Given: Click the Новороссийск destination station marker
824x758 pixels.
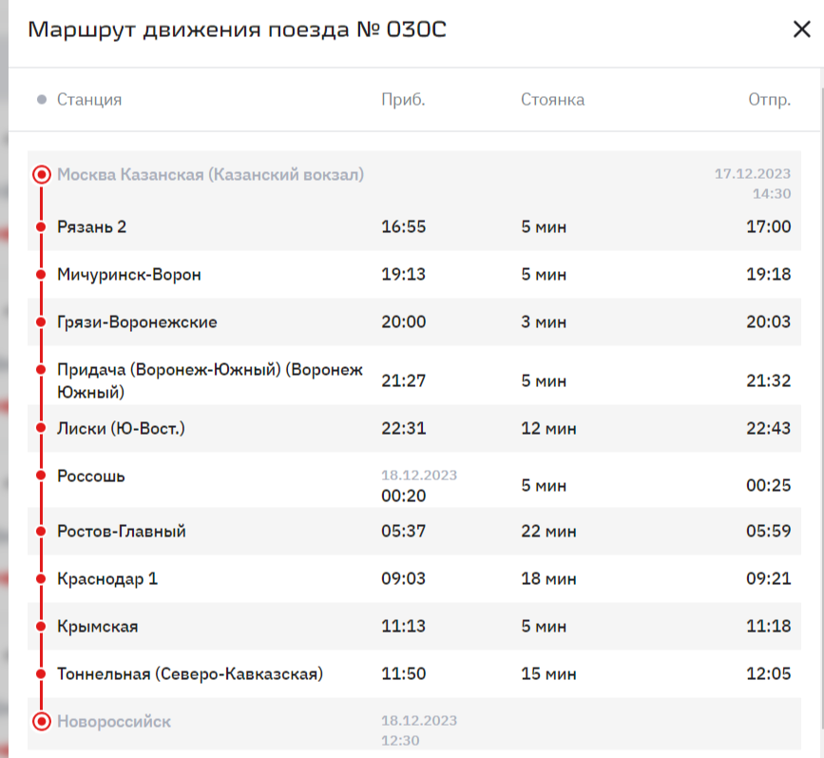Looking at the screenshot, I should point(41,722).
